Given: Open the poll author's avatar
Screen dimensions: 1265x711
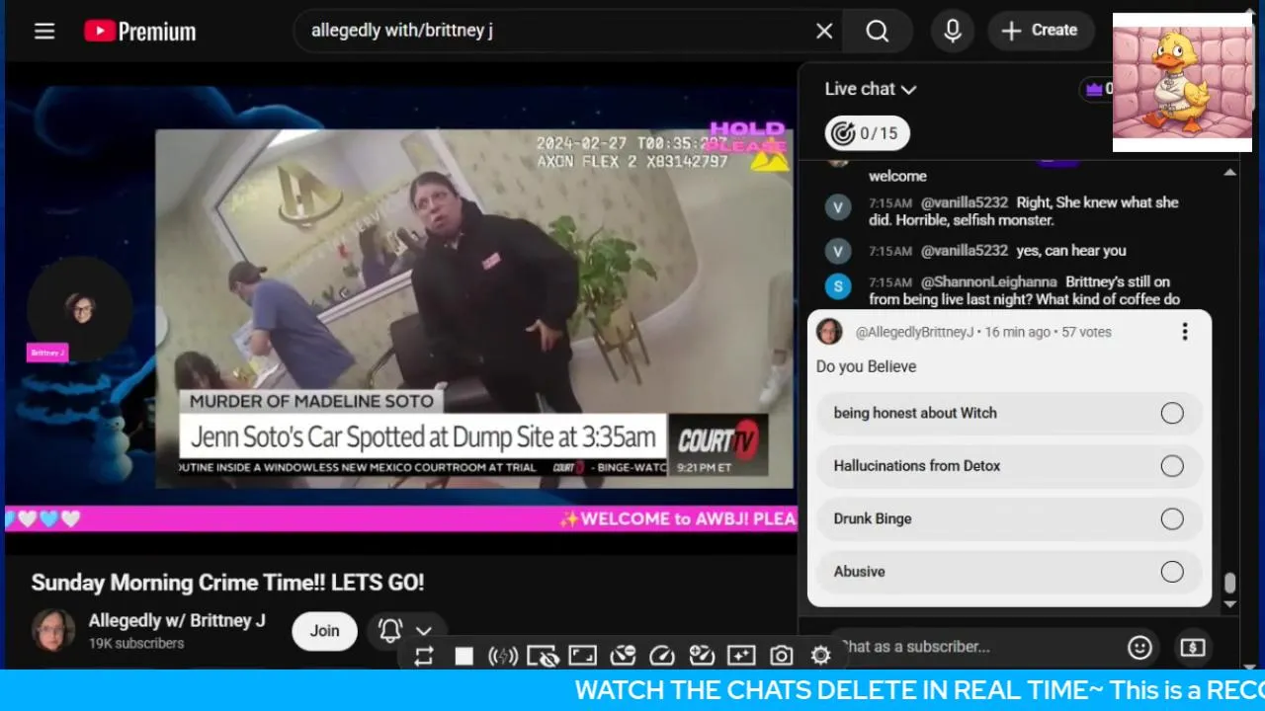Looking at the screenshot, I should tap(829, 332).
